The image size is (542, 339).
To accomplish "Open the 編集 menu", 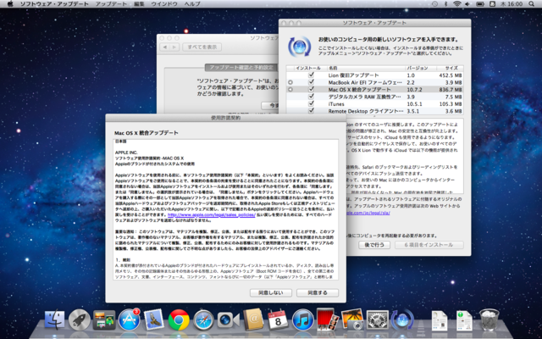I will click(x=139, y=3).
